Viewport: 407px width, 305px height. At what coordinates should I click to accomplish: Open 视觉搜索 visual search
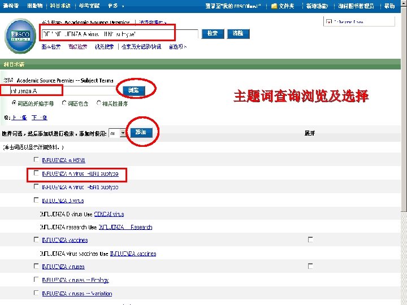point(105,47)
